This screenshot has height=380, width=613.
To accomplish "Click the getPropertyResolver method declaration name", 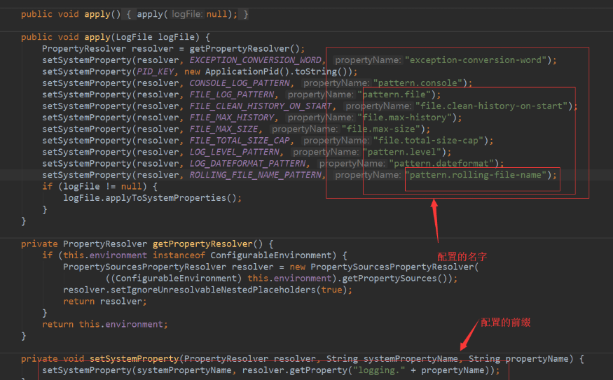I will pyautogui.click(x=202, y=244).
